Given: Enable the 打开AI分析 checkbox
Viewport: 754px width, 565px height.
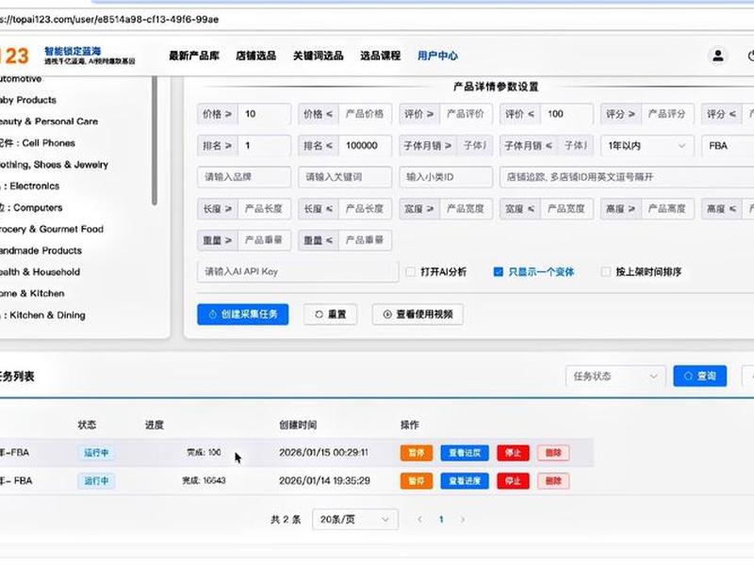Looking at the screenshot, I should coord(410,272).
